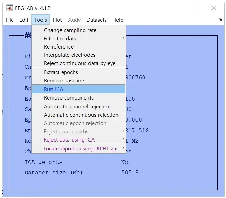Choose Remove components

tap(69, 98)
